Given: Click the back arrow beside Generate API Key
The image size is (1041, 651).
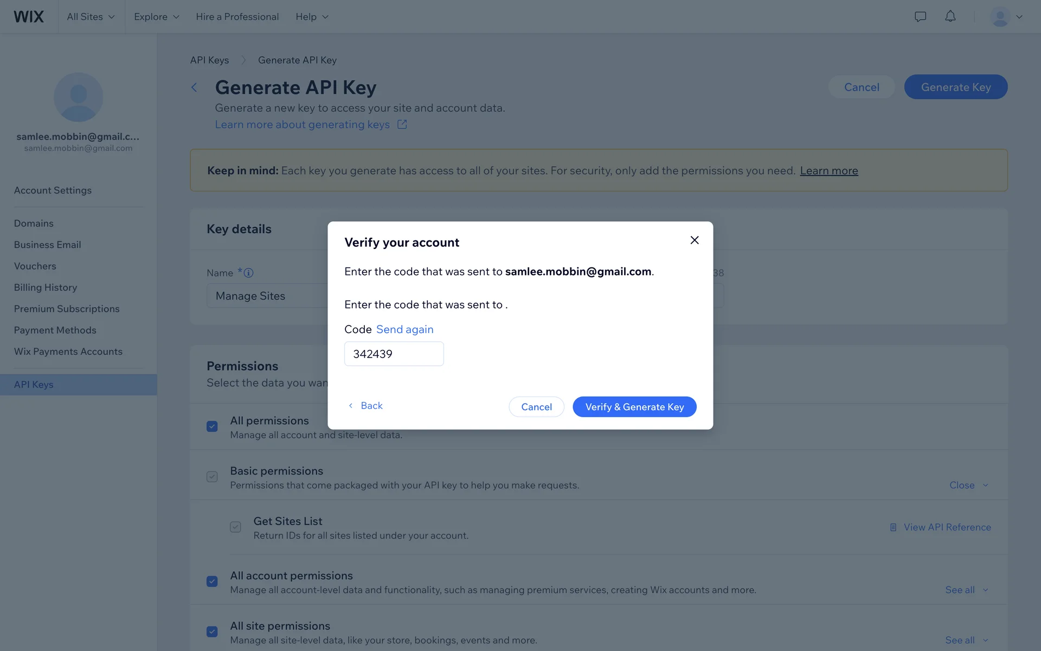Looking at the screenshot, I should (x=194, y=87).
